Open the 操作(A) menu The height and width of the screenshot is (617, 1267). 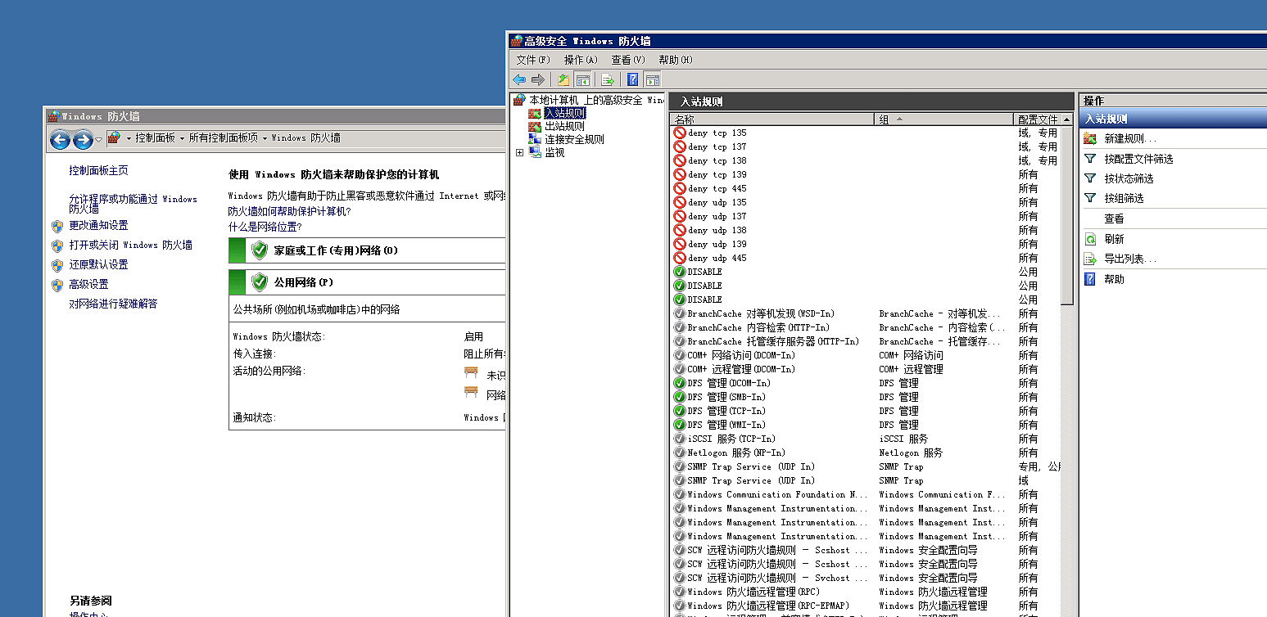(581, 60)
